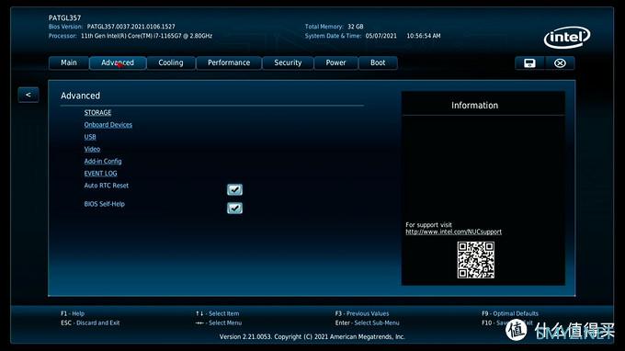Open the Video settings link

click(92, 149)
